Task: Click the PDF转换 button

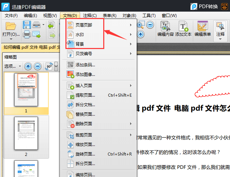Action: tap(204, 6)
